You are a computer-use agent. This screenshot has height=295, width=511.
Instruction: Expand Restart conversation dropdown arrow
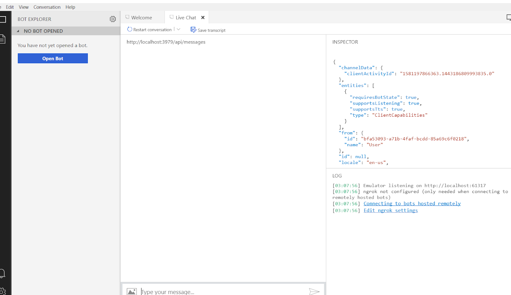tap(179, 29)
